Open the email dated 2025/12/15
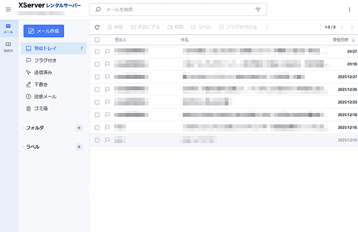This screenshot has width=358, height=232. (224, 140)
